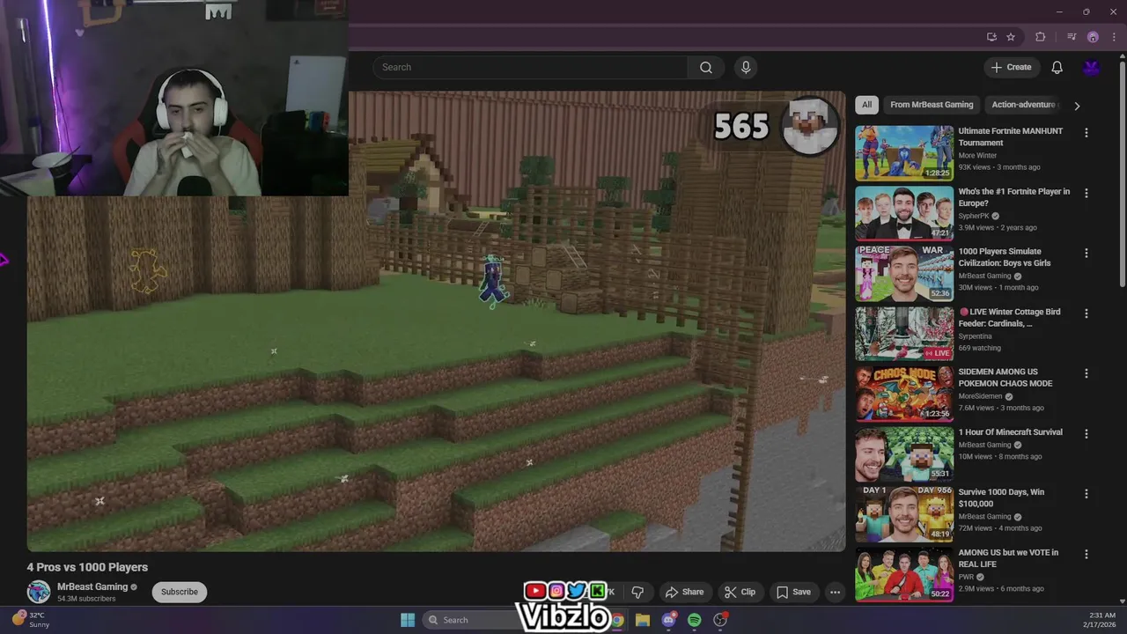Click the Clip button
1127x634 pixels.
740,592
